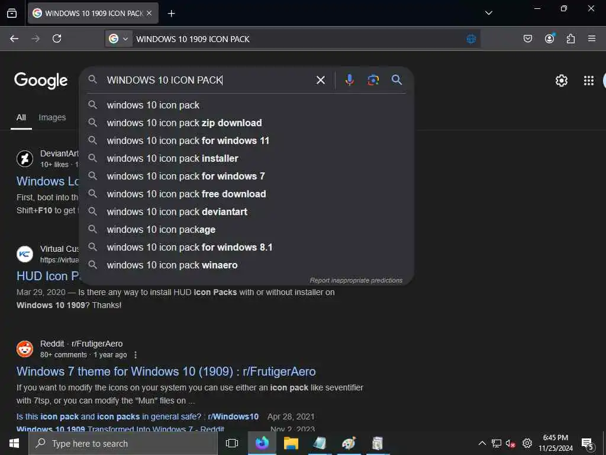This screenshot has width=606, height=455.
Task: Open Google quick settings gear
Action: (561, 81)
